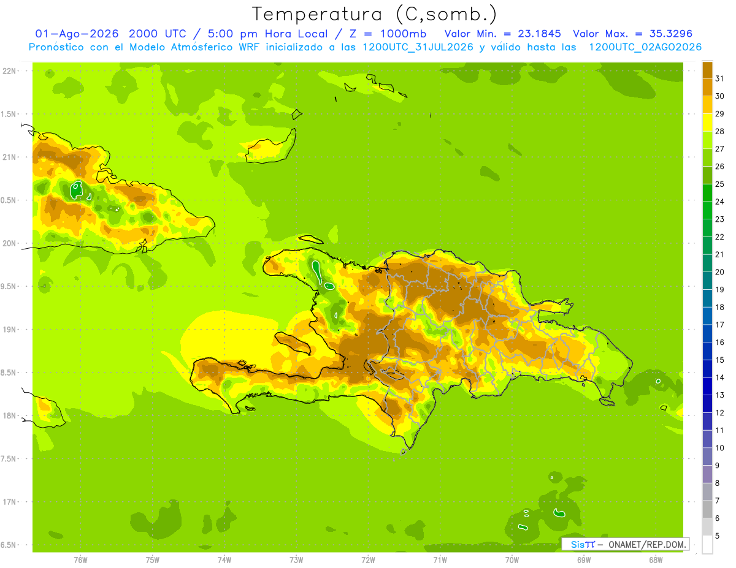Select the valid-until time "1200UTC_02AGO2026"
The height and width of the screenshot is (568, 736).
645,47
